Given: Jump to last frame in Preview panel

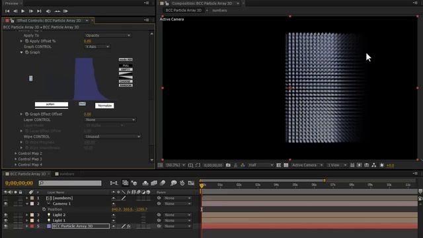Looking at the screenshot, I should click(39, 11).
